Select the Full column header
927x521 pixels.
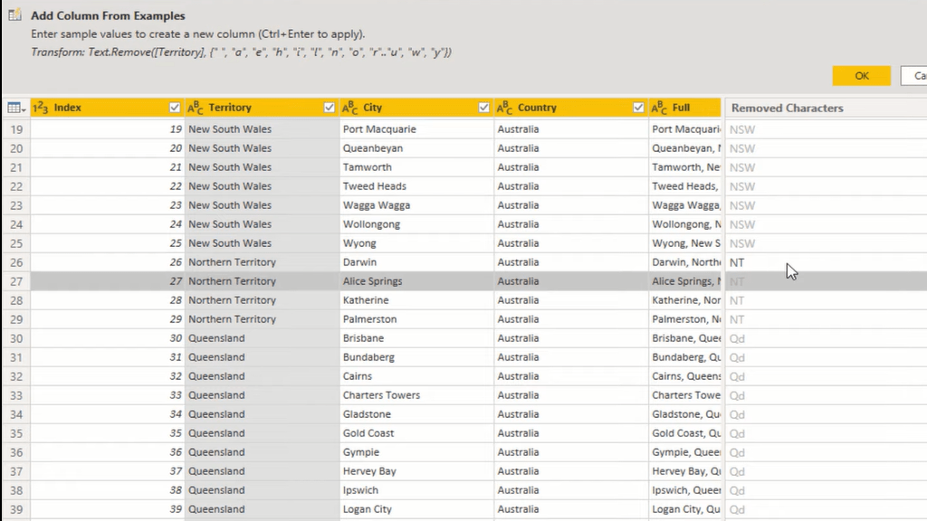click(684, 108)
